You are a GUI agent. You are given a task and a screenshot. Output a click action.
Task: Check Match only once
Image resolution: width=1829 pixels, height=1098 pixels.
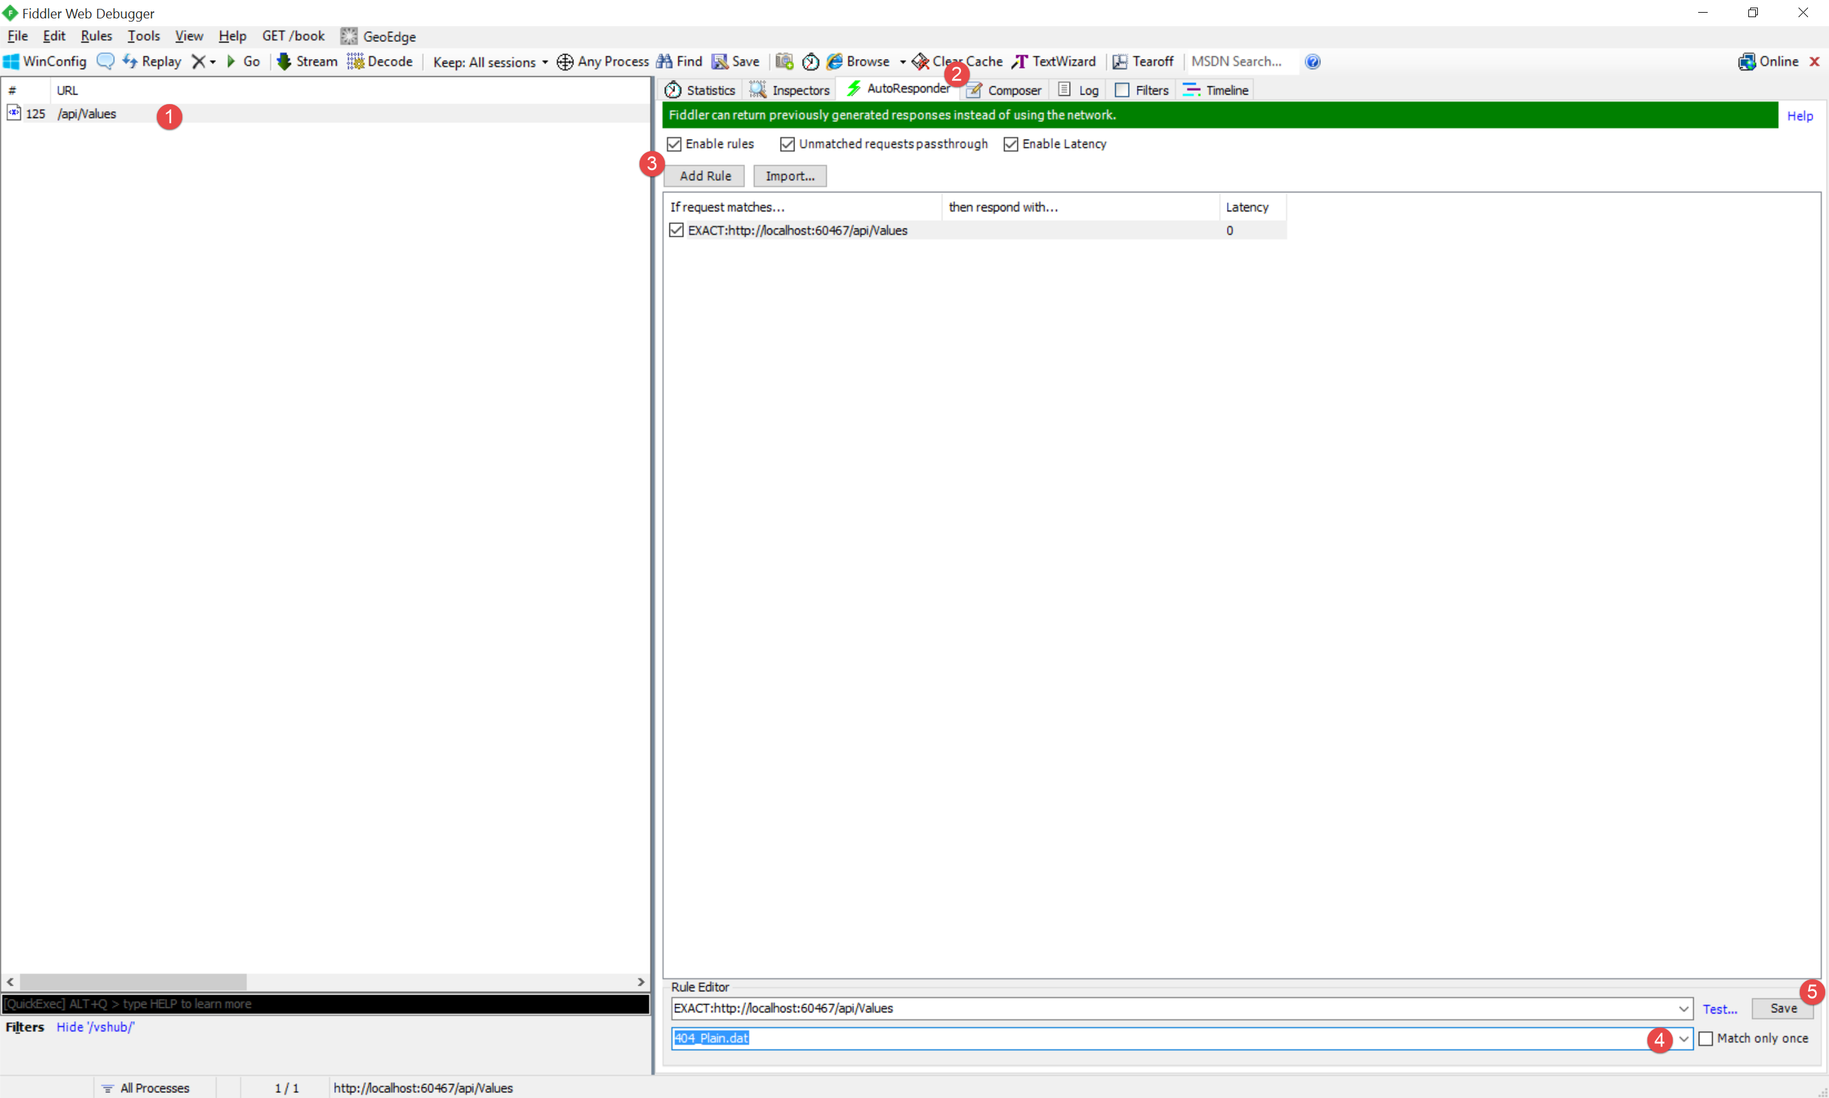coord(1705,1038)
